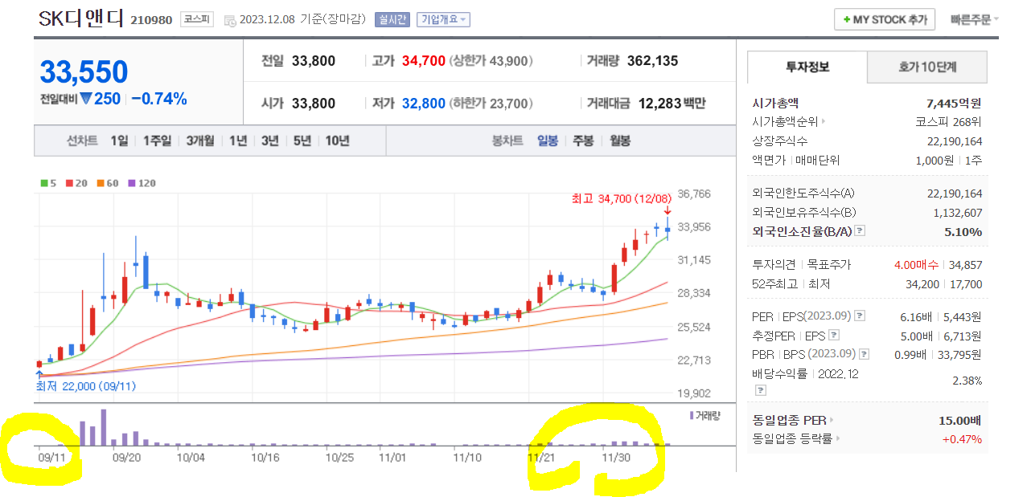
Task: Switch to the 호가10단계 tab
Action: (927, 67)
